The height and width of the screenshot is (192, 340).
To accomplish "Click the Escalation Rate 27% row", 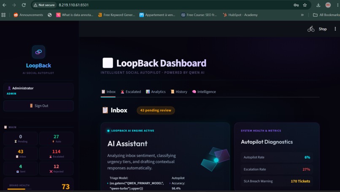I will pyautogui.click(x=277, y=169).
